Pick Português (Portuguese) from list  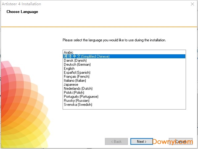(81, 97)
